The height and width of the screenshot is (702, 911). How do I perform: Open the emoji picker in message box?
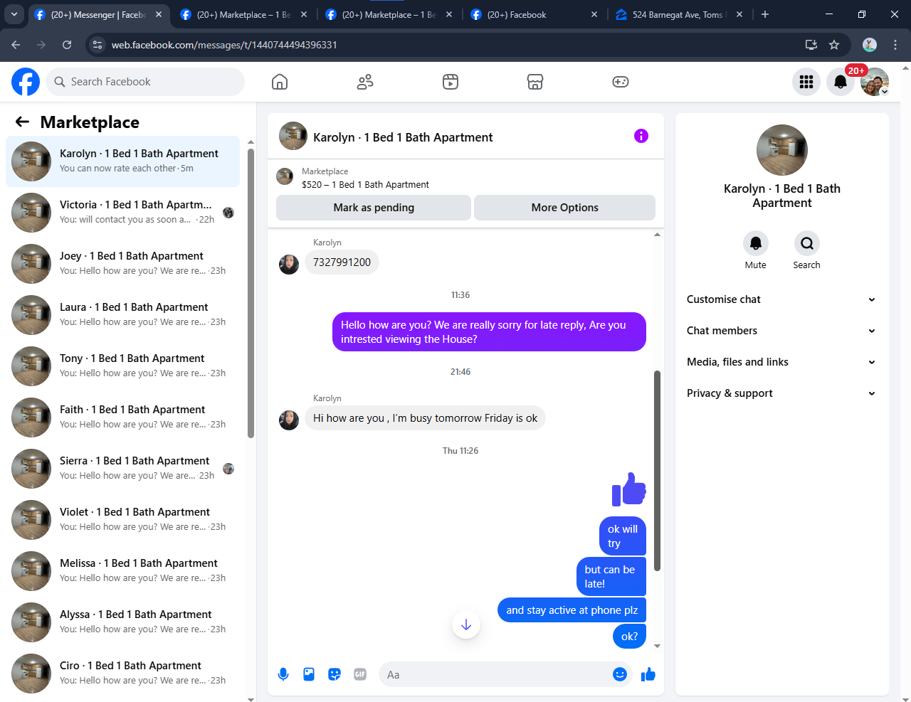[x=620, y=674]
